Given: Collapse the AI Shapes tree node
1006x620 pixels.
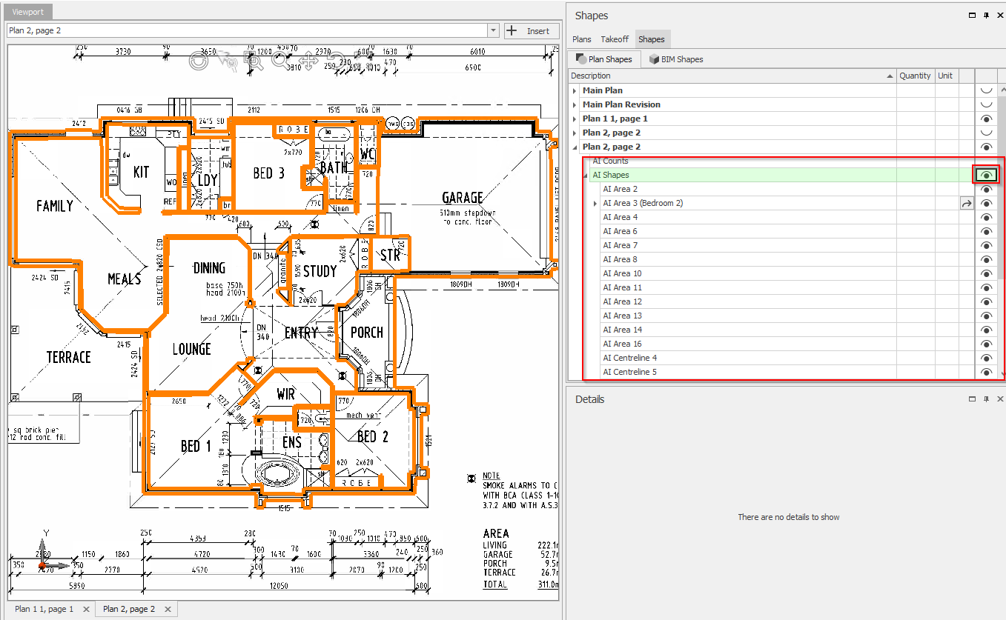Looking at the screenshot, I should [x=586, y=176].
